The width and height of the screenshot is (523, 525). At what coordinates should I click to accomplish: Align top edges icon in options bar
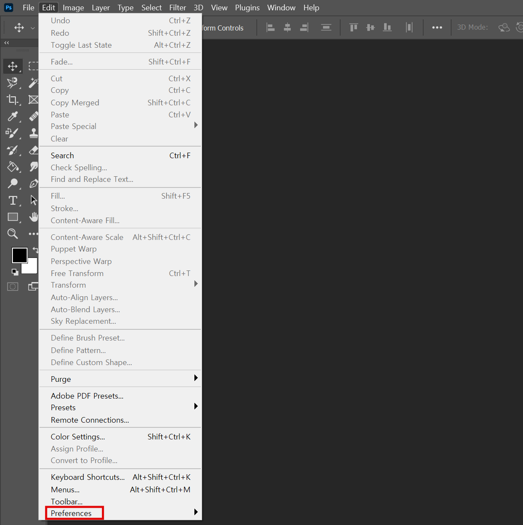click(x=354, y=28)
